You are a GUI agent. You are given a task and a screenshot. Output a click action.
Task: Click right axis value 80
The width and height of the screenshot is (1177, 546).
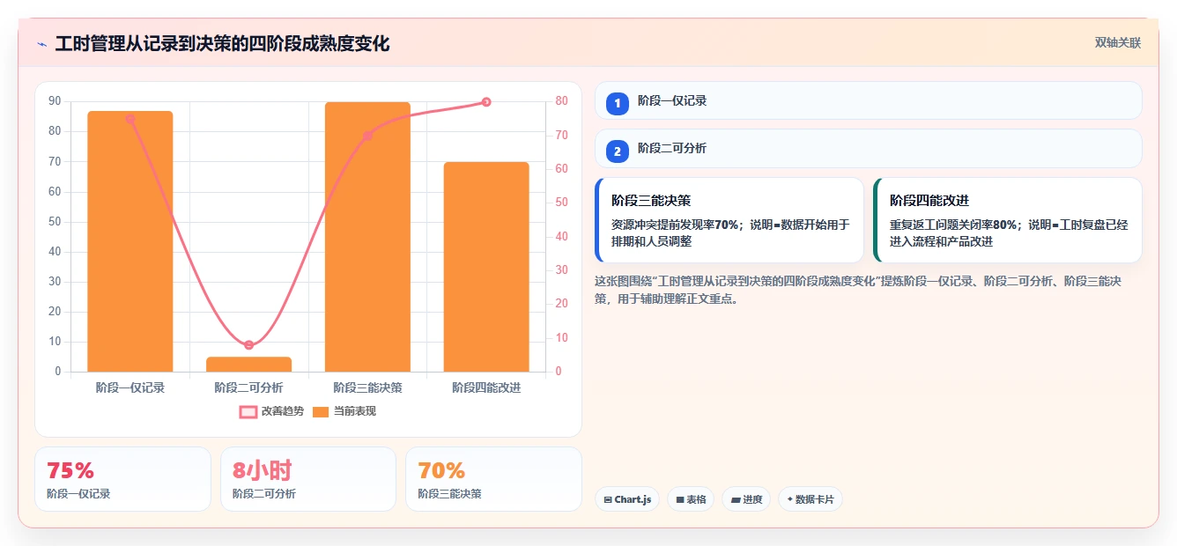coord(561,101)
